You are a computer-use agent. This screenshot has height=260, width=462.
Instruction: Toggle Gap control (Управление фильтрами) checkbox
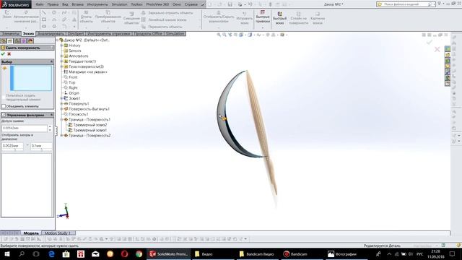point(4,115)
